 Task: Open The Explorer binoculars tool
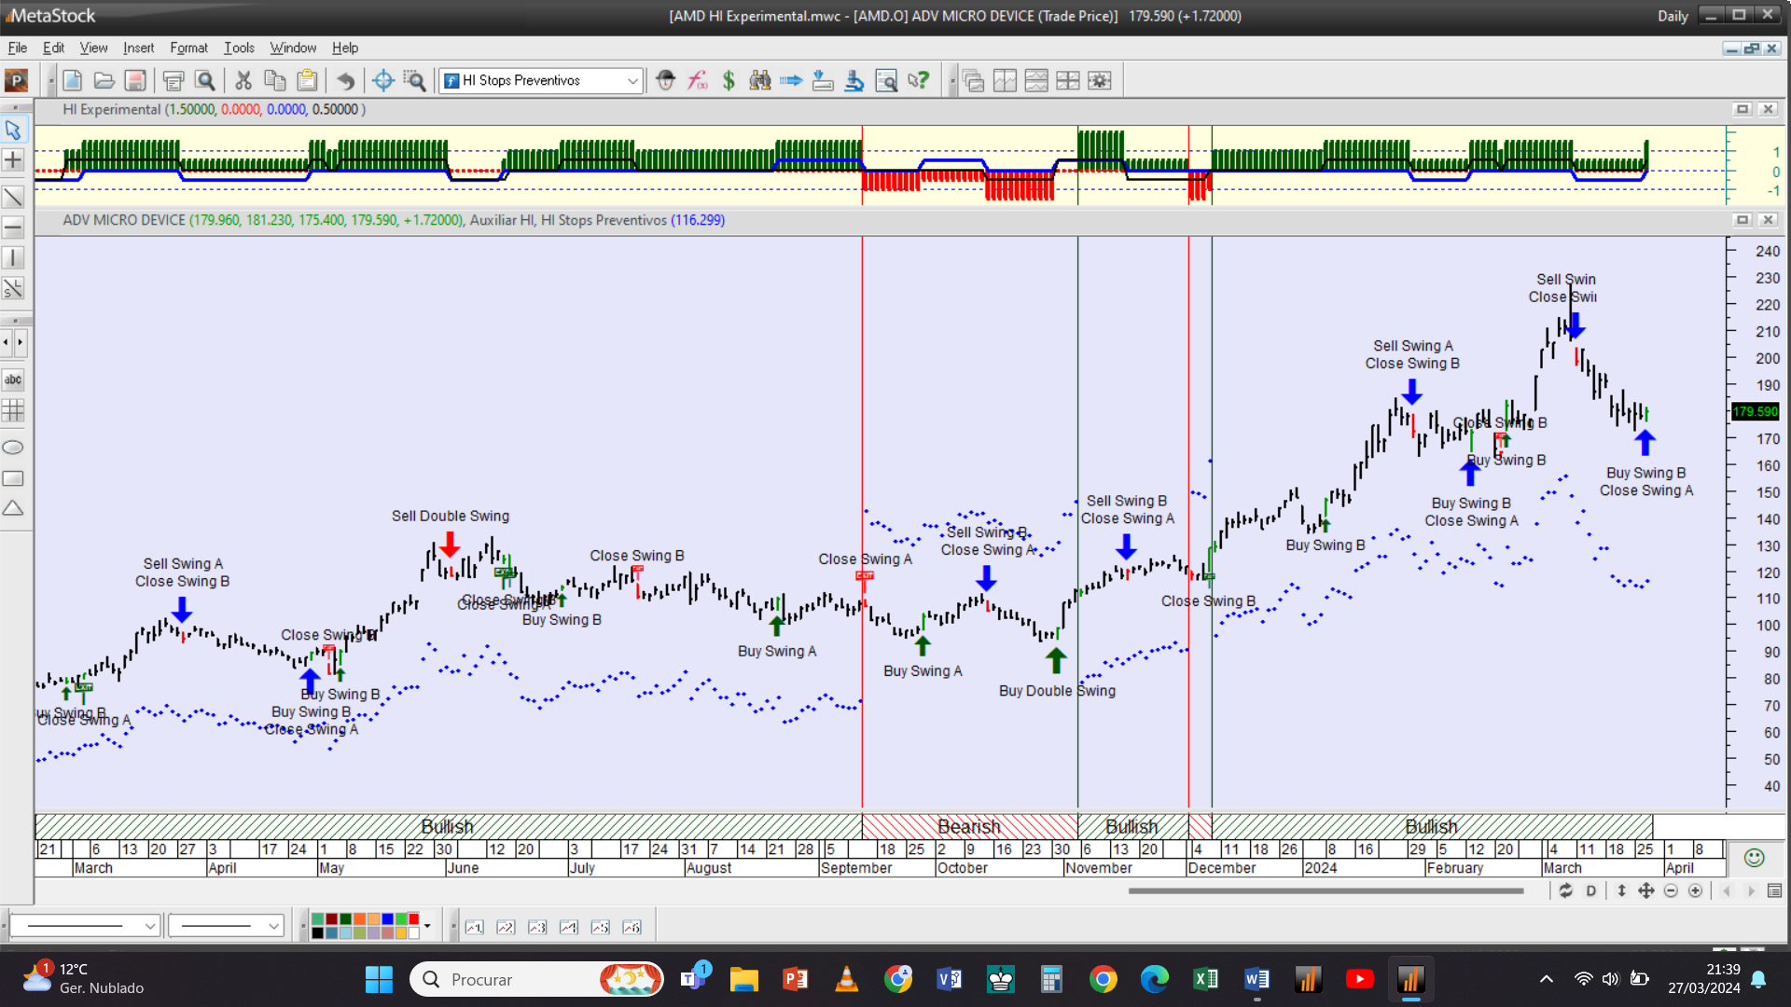[760, 81]
